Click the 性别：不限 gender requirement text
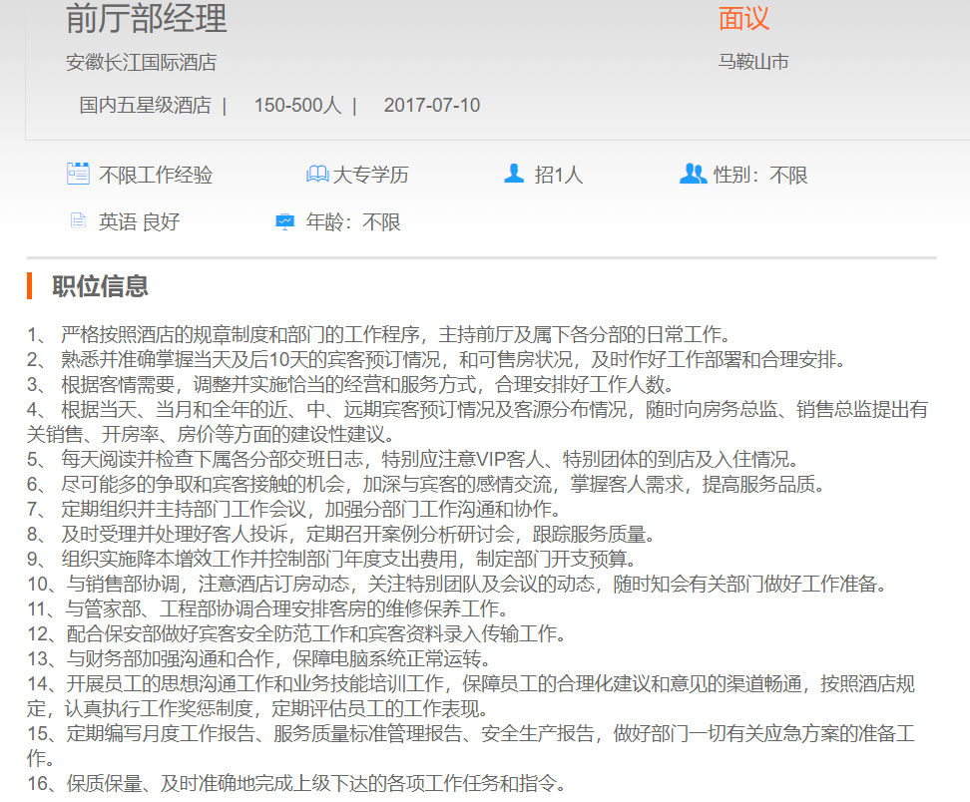The height and width of the screenshot is (802, 970). pyautogui.click(x=760, y=176)
